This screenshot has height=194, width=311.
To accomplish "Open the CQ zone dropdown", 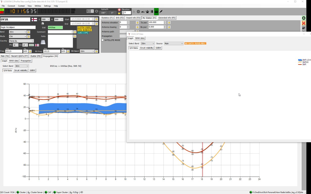I will tap(25, 45).
